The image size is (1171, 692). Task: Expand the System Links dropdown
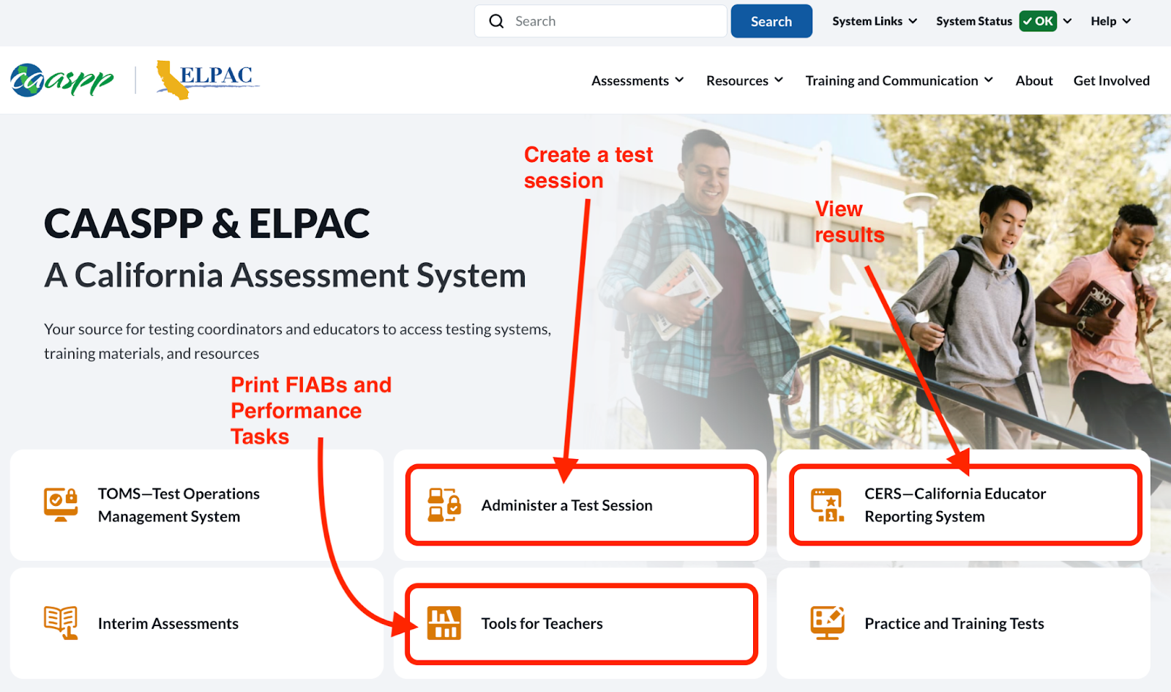(x=875, y=21)
